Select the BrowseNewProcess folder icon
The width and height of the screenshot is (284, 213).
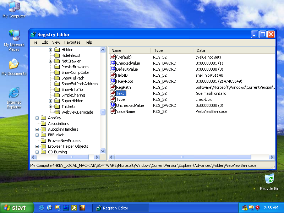43,141
